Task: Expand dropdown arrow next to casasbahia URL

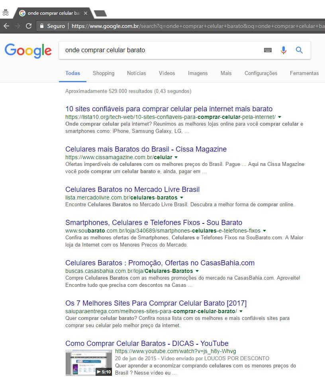Action: click(x=197, y=271)
